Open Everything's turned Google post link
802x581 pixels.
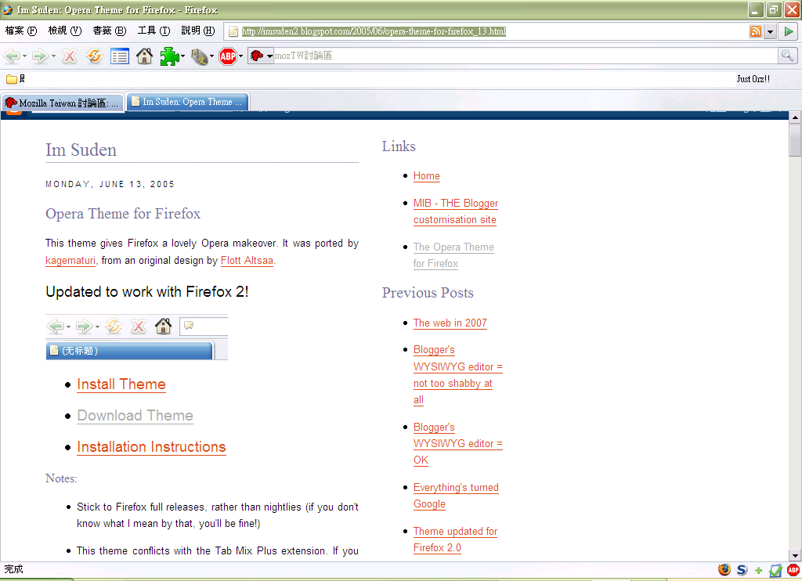tap(456, 496)
